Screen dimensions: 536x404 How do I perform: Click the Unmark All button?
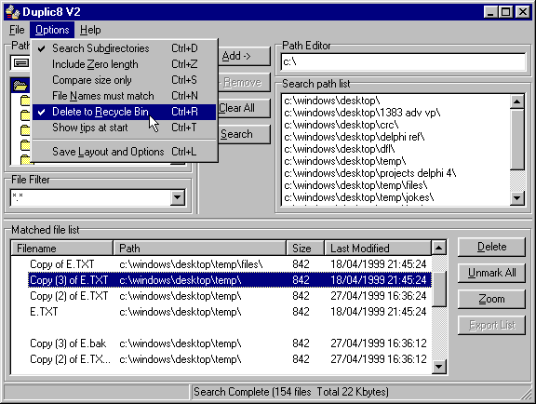click(x=491, y=273)
